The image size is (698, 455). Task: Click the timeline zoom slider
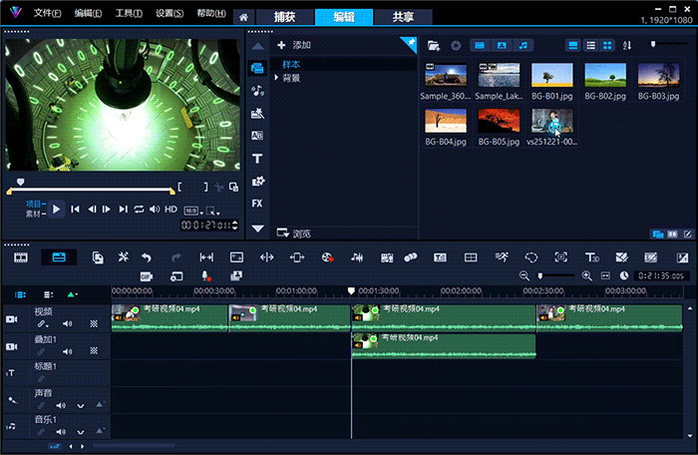(x=541, y=275)
